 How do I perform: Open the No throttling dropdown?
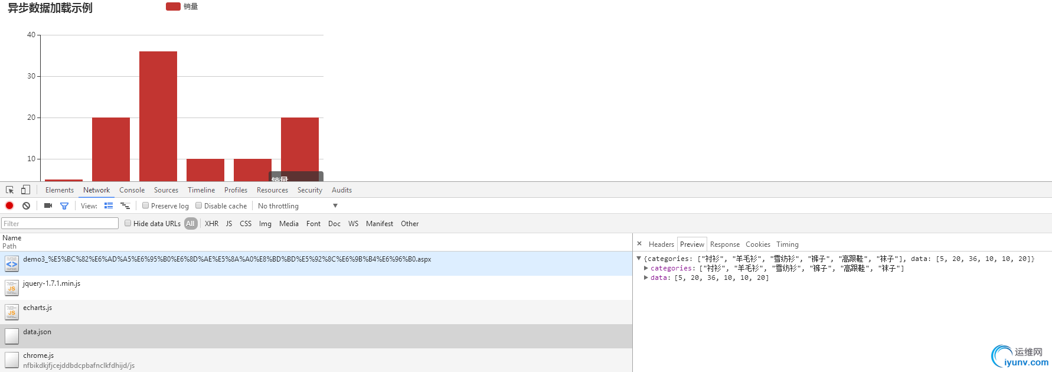[x=298, y=206]
